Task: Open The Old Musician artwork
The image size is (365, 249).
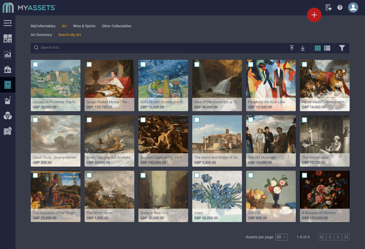Action: [x=271, y=141]
